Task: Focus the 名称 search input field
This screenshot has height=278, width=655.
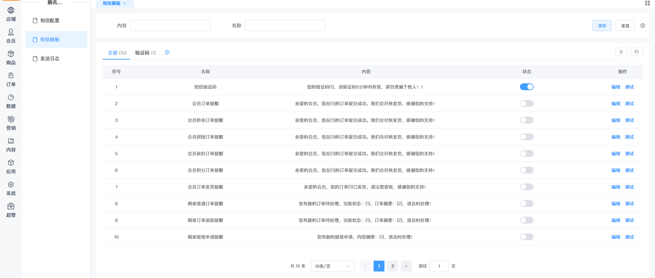Action: click(285, 26)
